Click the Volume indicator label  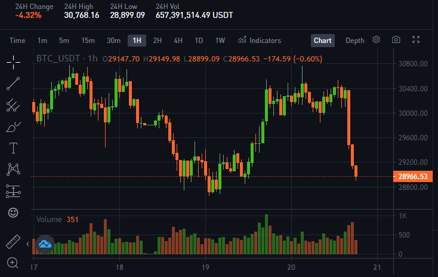[49, 220]
